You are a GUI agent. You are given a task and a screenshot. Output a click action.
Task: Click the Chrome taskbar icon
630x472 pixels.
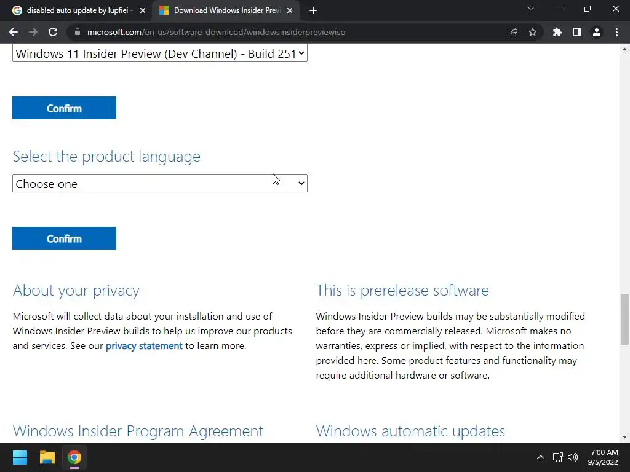pos(74,457)
